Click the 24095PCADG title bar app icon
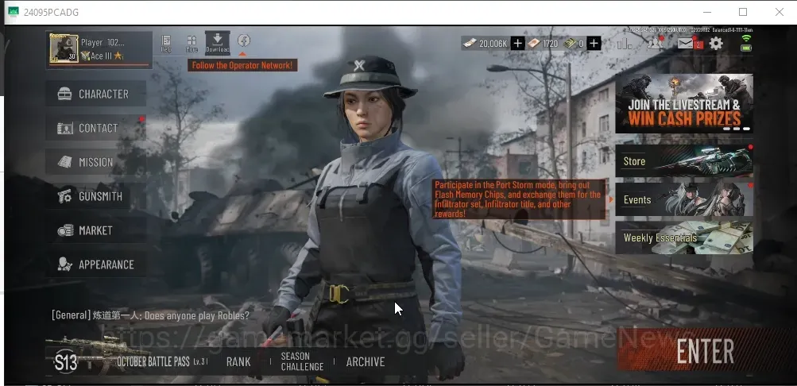Image resolution: width=797 pixels, height=386 pixels. [x=14, y=12]
